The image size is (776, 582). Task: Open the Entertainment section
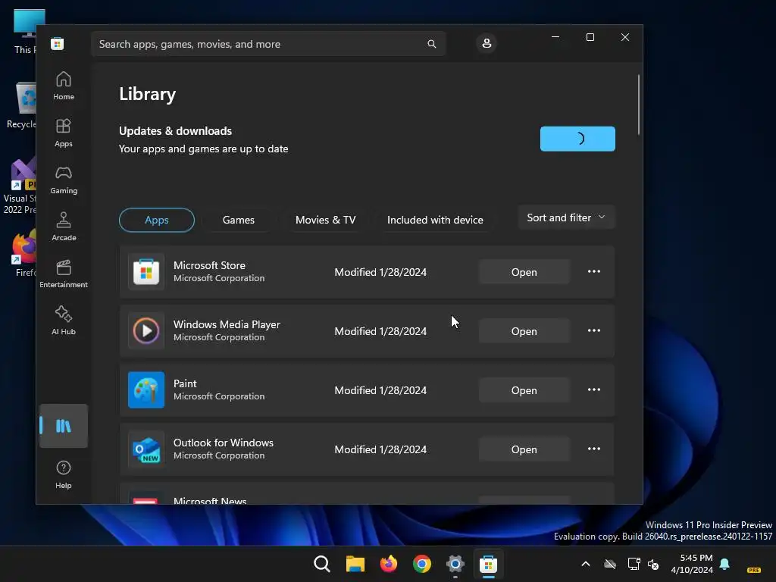(64, 274)
